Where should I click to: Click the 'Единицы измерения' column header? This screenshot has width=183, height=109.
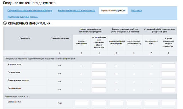click(60, 38)
